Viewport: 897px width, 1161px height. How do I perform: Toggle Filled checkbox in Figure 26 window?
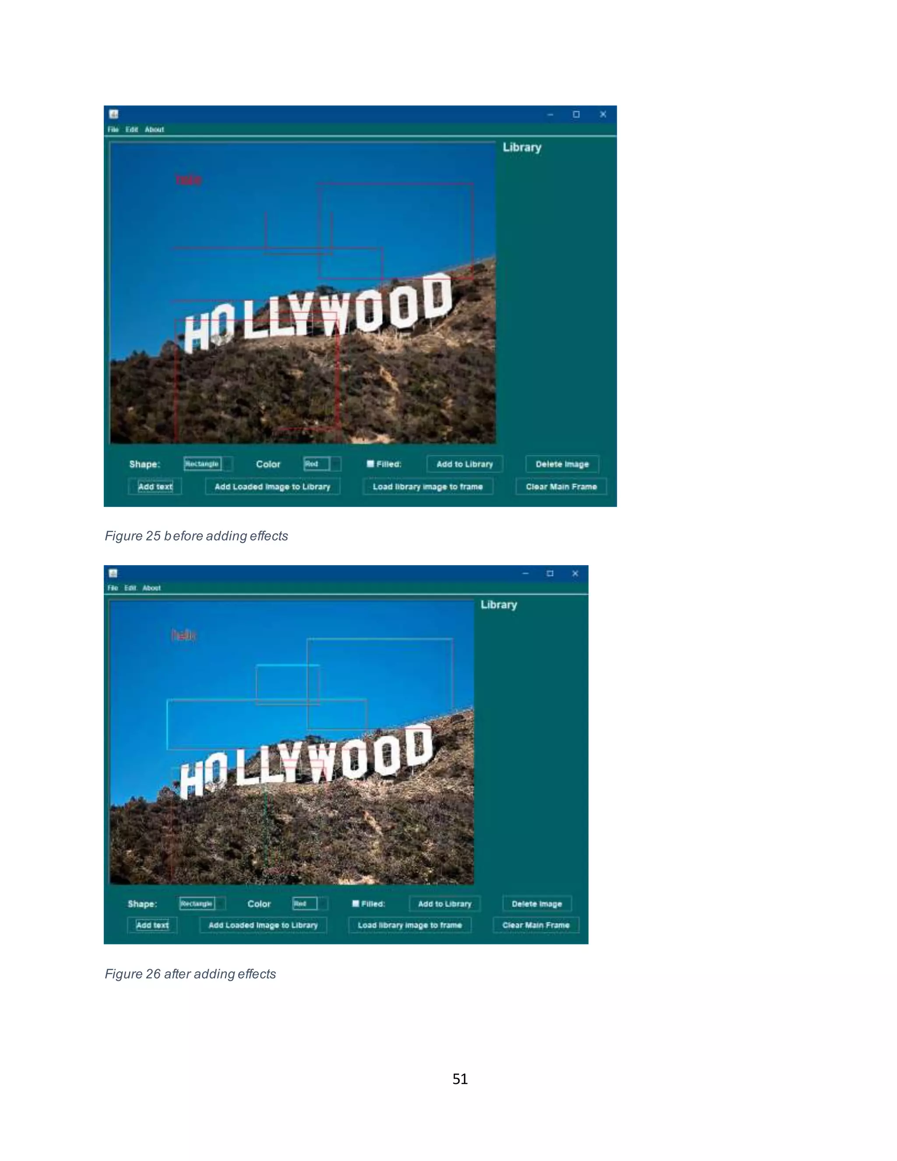[x=356, y=903]
